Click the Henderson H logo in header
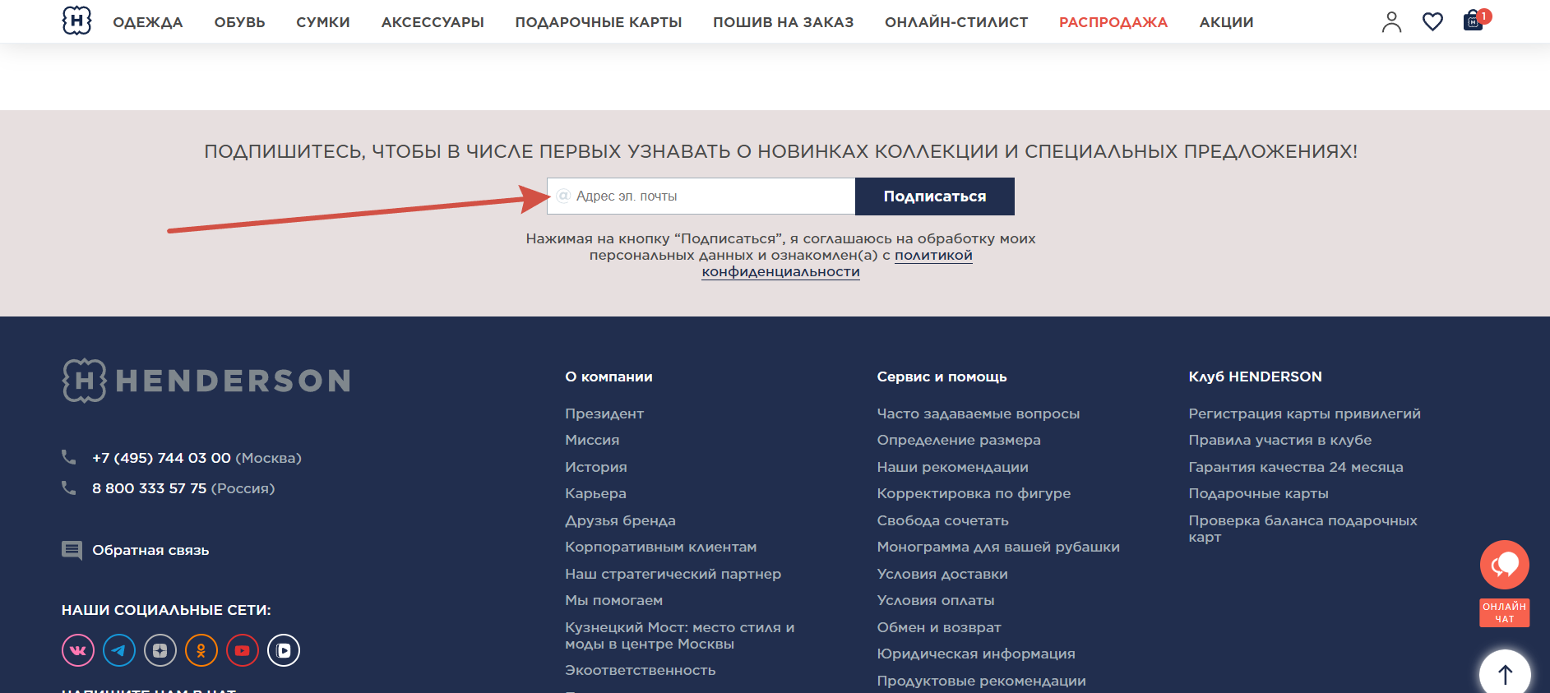Viewport: 1550px width, 693px height. click(x=76, y=21)
